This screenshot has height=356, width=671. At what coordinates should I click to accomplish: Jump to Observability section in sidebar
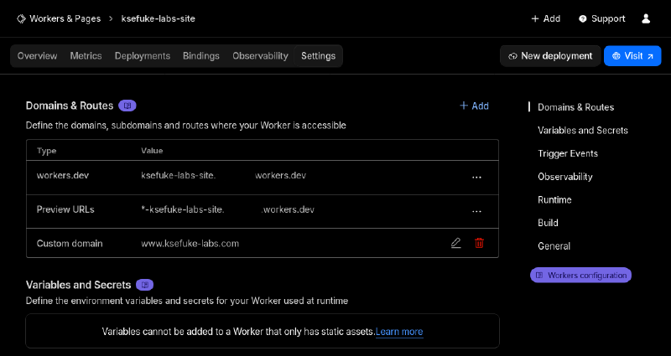pyautogui.click(x=564, y=177)
